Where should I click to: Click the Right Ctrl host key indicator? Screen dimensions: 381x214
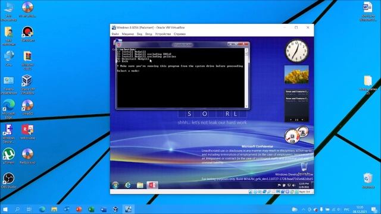coord(304,191)
